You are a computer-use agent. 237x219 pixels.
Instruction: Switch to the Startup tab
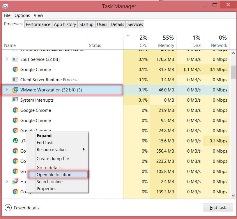click(x=86, y=24)
